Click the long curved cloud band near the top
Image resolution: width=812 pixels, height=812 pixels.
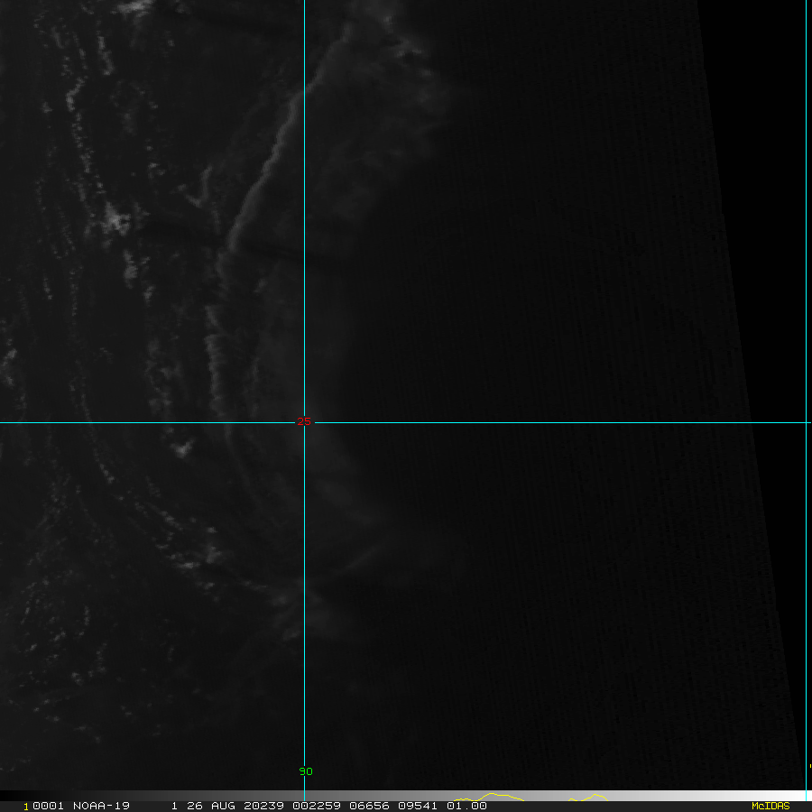(x=271, y=162)
